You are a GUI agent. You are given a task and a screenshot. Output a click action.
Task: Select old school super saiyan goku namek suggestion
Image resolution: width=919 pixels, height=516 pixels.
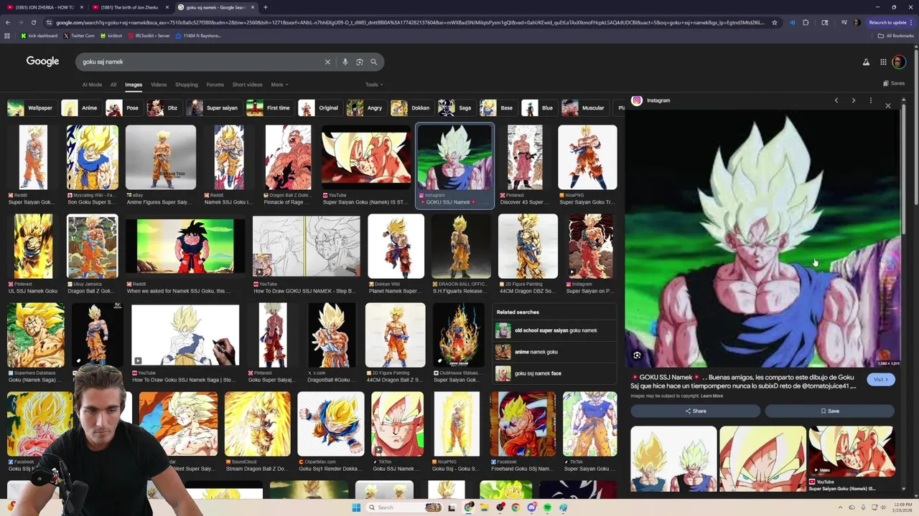(555, 330)
